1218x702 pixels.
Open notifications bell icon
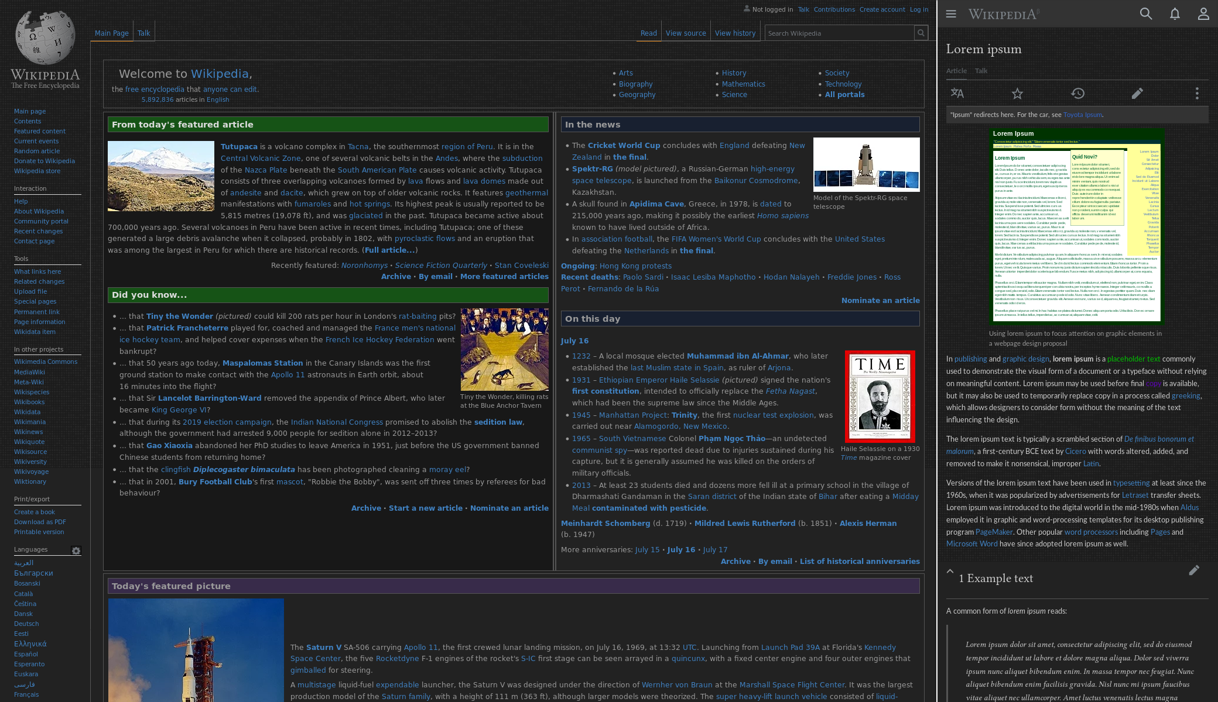1175,13
